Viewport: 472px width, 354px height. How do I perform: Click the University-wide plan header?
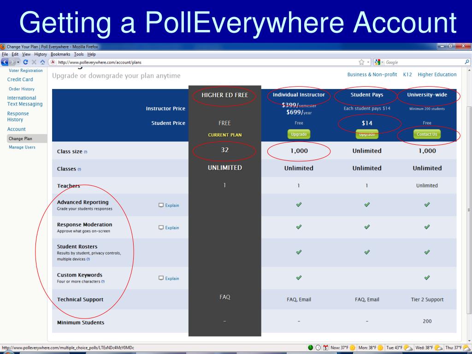point(427,94)
